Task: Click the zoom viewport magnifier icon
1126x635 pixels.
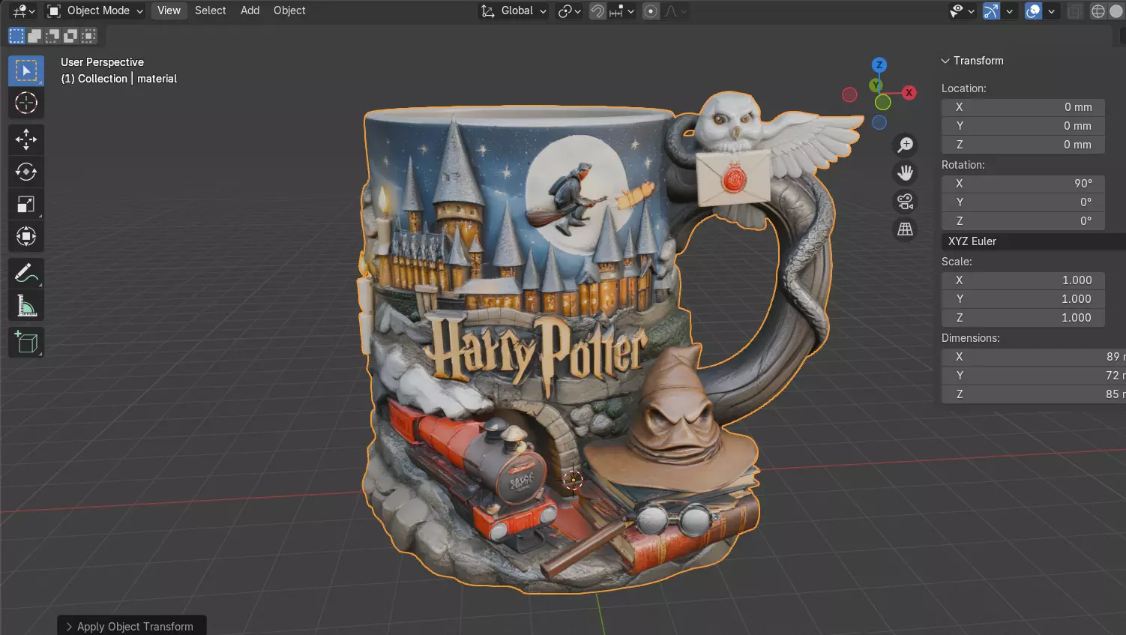Action: click(906, 145)
